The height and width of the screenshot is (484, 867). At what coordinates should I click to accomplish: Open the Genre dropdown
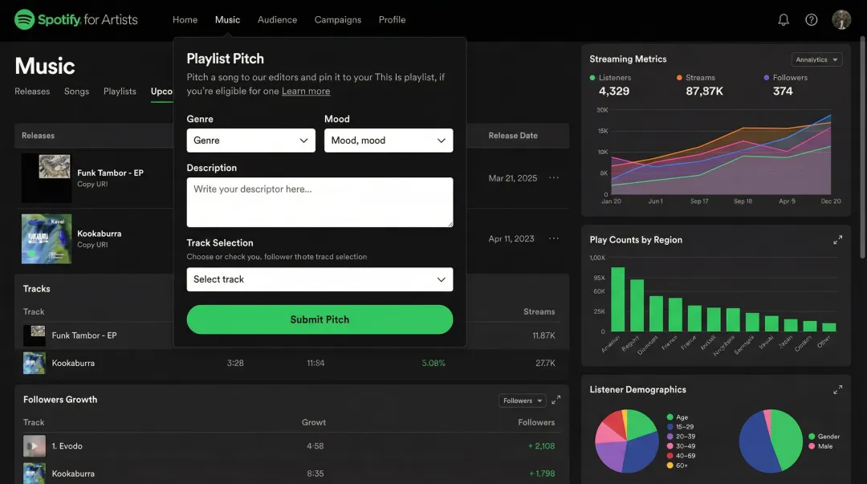tap(250, 140)
